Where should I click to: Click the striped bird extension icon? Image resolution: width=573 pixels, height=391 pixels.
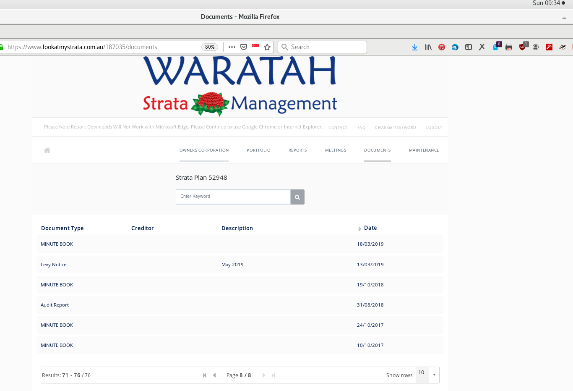click(563, 47)
